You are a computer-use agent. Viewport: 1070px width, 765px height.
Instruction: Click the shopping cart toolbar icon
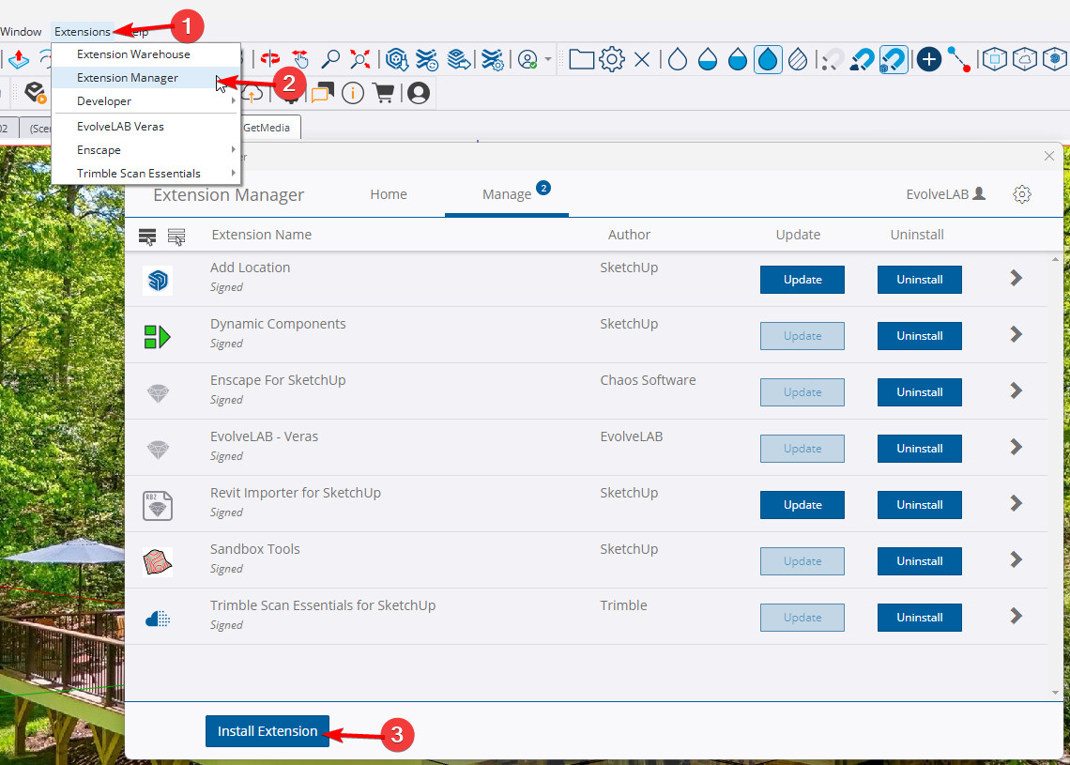coord(384,93)
